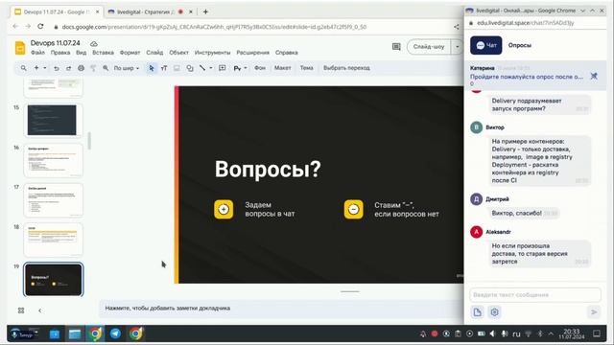Open the Объект menu
The image size is (614, 345).
178,53
